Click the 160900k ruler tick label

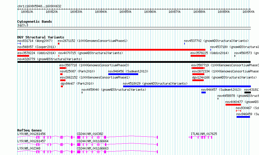[249, 12]
